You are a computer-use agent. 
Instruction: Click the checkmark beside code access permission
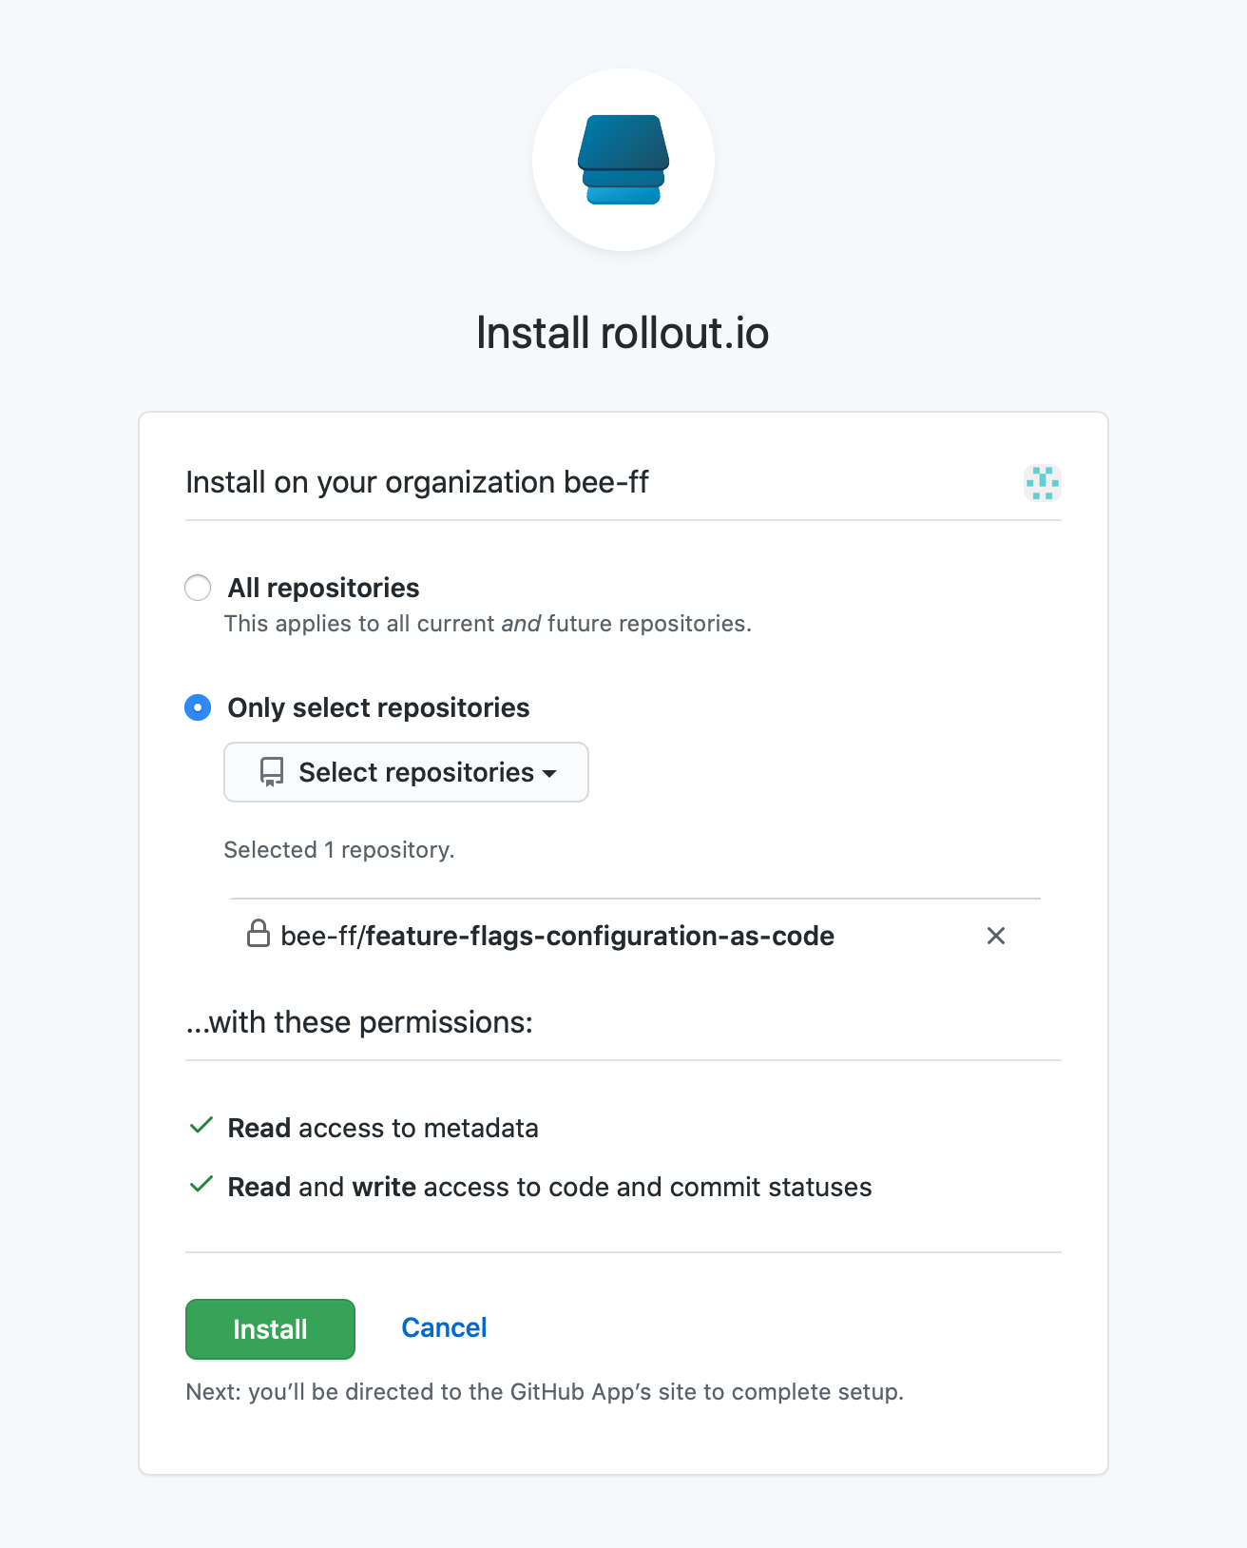pyautogui.click(x=201, y=1185)
